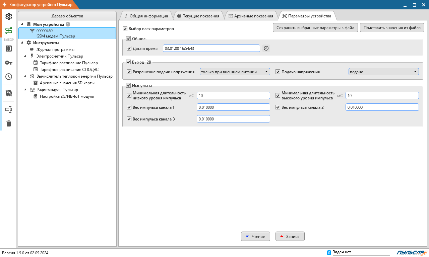Screen dimensions: 429x257
Task: Switch to Архивные показания tab
Action: 251,16
